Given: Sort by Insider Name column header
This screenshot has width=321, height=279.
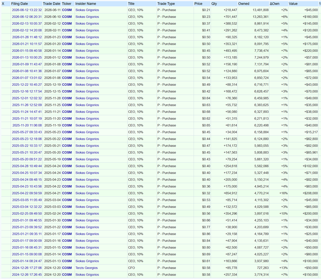Looking at the screenshot, I should coord(86,4).
